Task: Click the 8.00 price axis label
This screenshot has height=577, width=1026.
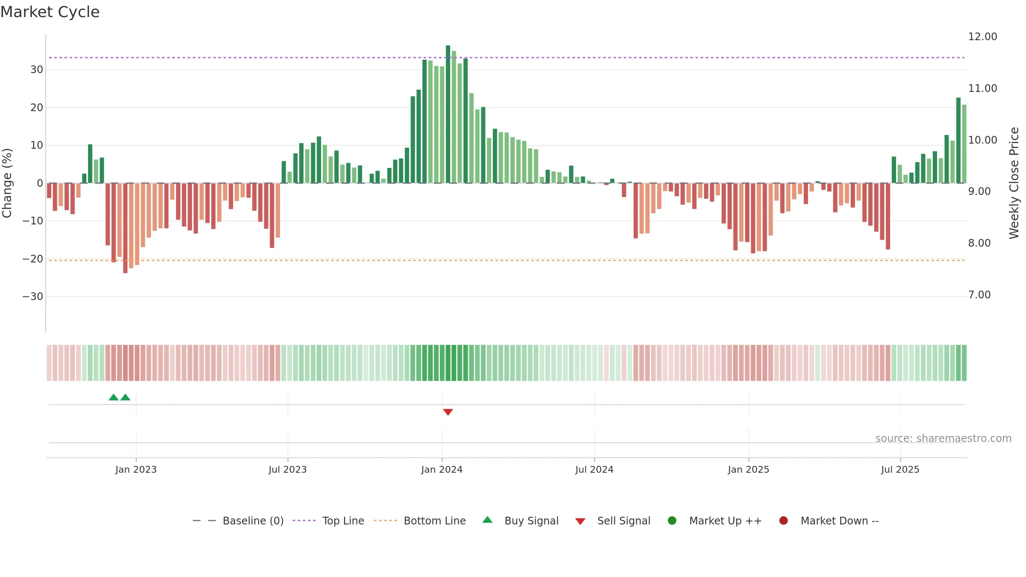Action: coord(979,243)
